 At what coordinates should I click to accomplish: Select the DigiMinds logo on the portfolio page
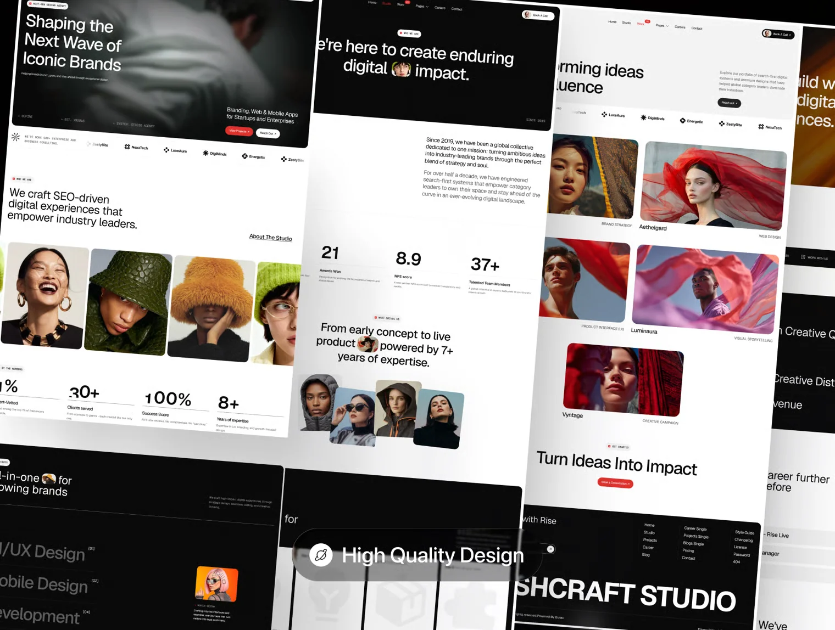652,117
